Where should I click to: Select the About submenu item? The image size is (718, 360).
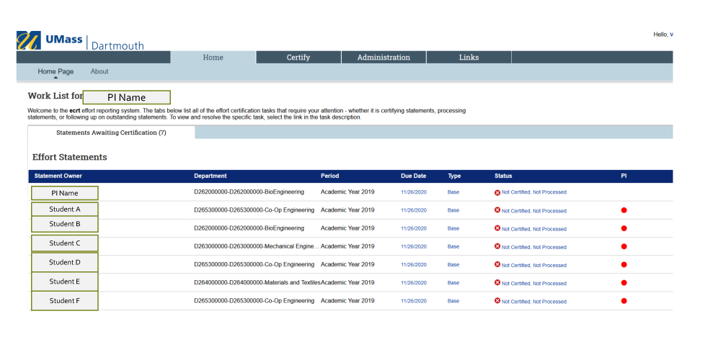click(x=99, y=71)
